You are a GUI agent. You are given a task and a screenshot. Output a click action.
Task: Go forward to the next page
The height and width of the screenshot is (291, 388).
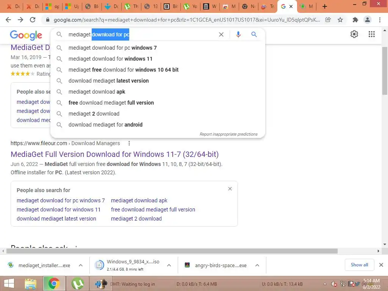20,20
